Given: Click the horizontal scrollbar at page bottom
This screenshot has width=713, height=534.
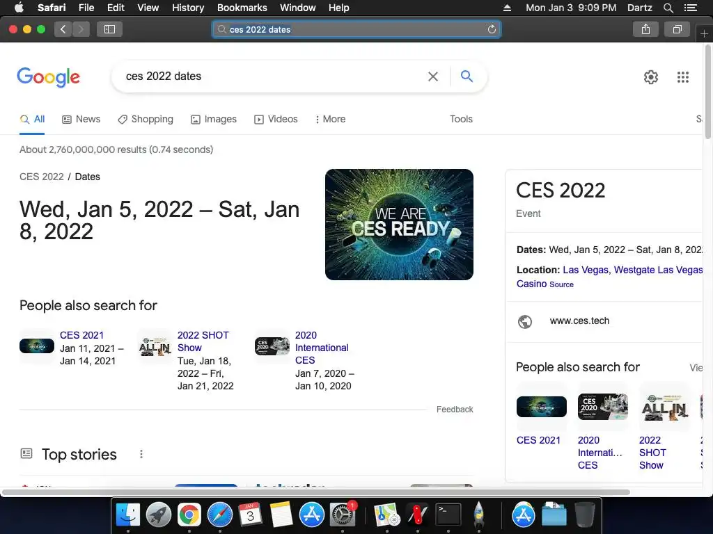Looking at the screenshot, I should [x=315, y=492].
